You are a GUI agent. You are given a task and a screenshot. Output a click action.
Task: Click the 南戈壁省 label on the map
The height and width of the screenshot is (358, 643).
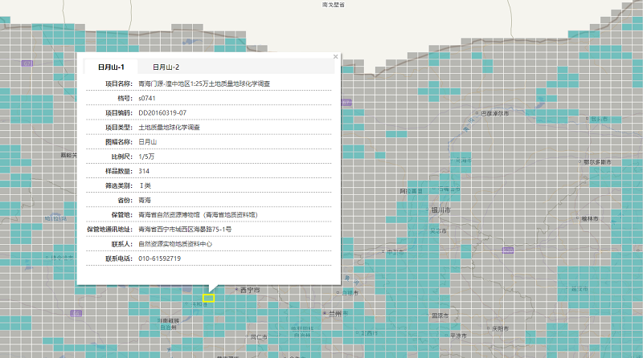click(x=333, y=5)
